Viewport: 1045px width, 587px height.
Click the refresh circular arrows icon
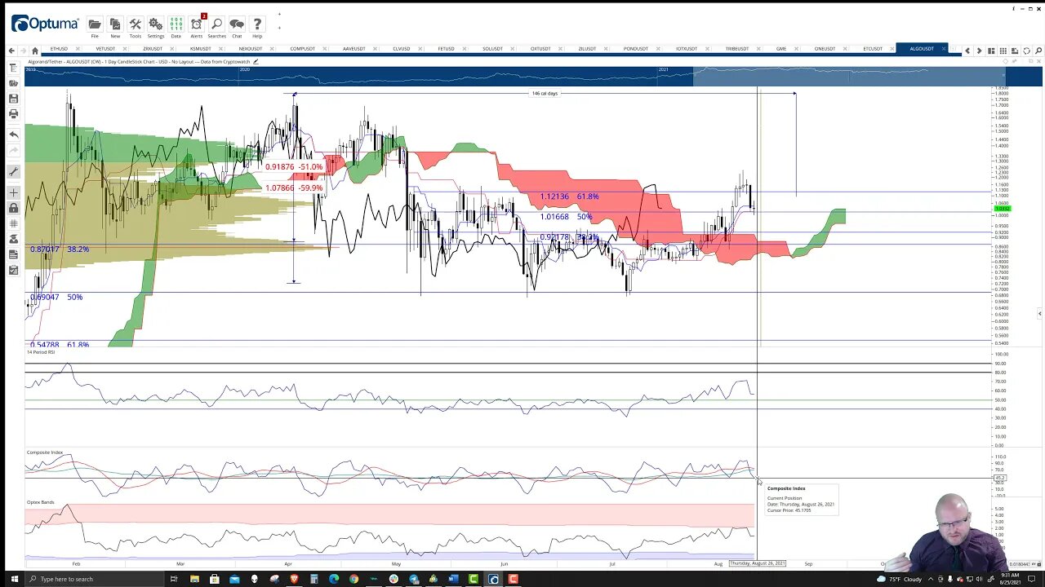[x=1027, y=51]
